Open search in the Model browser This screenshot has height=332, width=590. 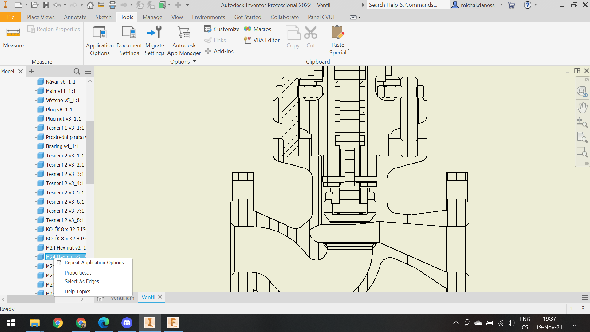pyautogui.click(x=77, y=71)
